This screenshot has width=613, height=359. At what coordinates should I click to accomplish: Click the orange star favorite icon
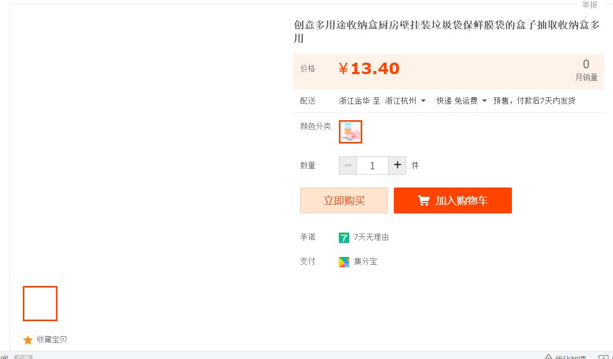(28, 340)
